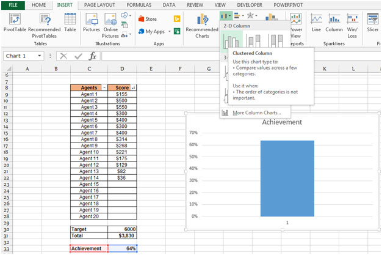382x255 pixels.
Task: Select column C header
Action: click(89, 69)
